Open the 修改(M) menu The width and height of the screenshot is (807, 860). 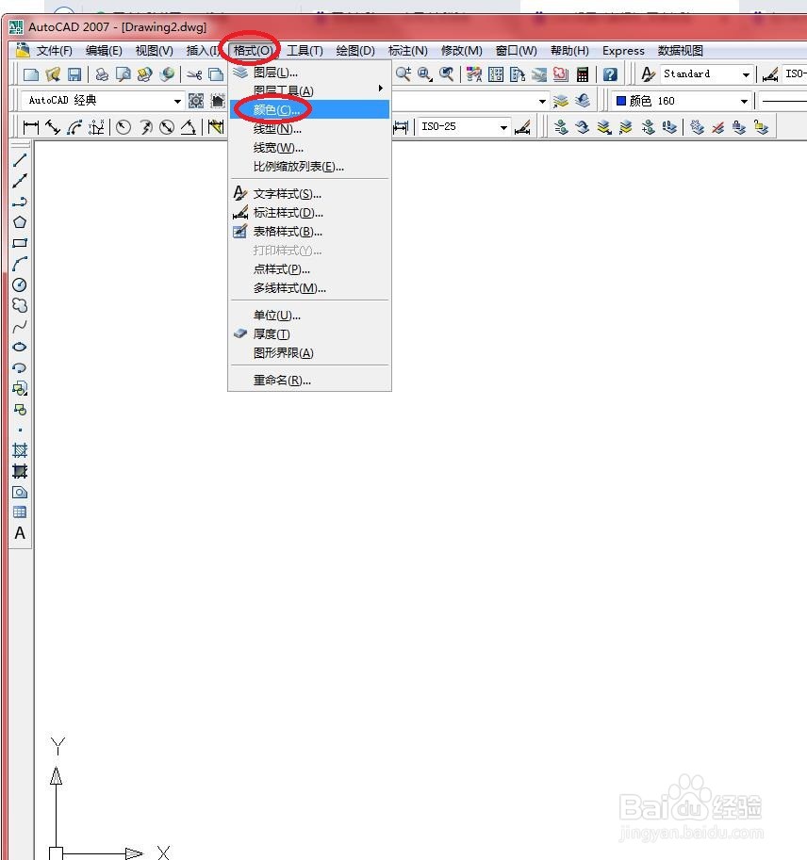[x=462, y=51]
